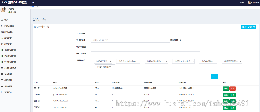The height and width of the screenshot is (112, 260).
Task: Click the ad number jgolf1582204198
Action: click(60, 94)
